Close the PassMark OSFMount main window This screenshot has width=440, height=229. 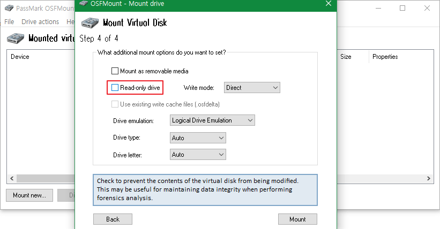[x=427, y=8]
